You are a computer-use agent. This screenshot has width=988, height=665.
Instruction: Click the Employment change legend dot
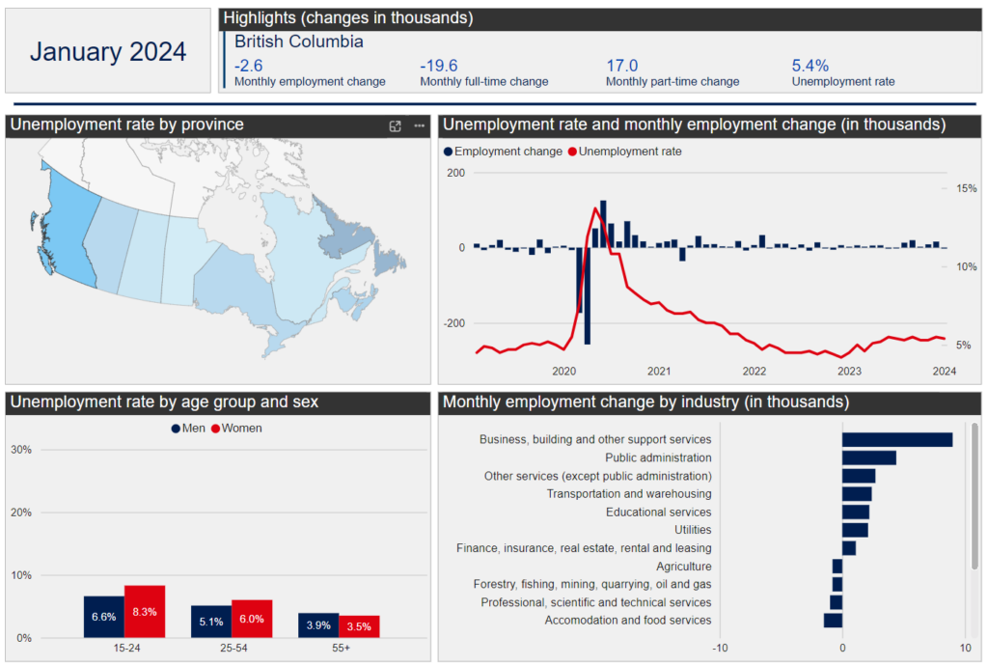click(x=448, y=152)
